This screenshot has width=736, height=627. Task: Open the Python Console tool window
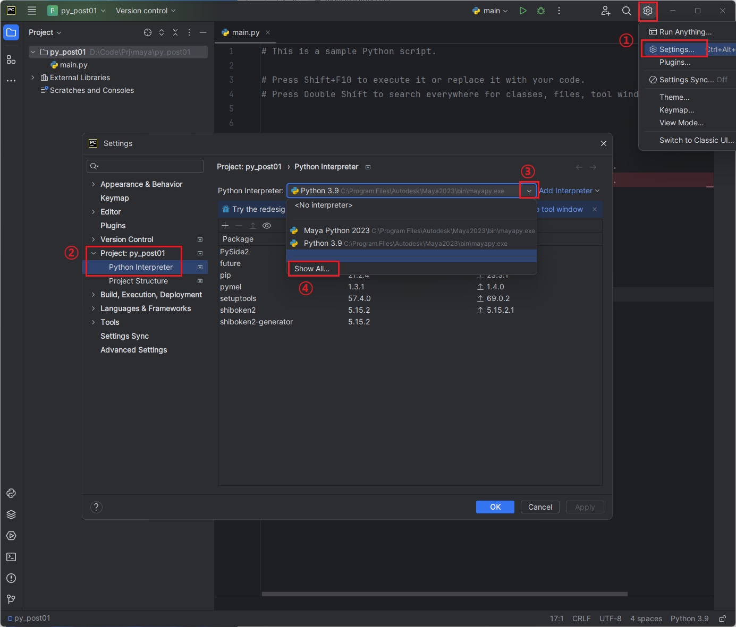tap(11, 493)
